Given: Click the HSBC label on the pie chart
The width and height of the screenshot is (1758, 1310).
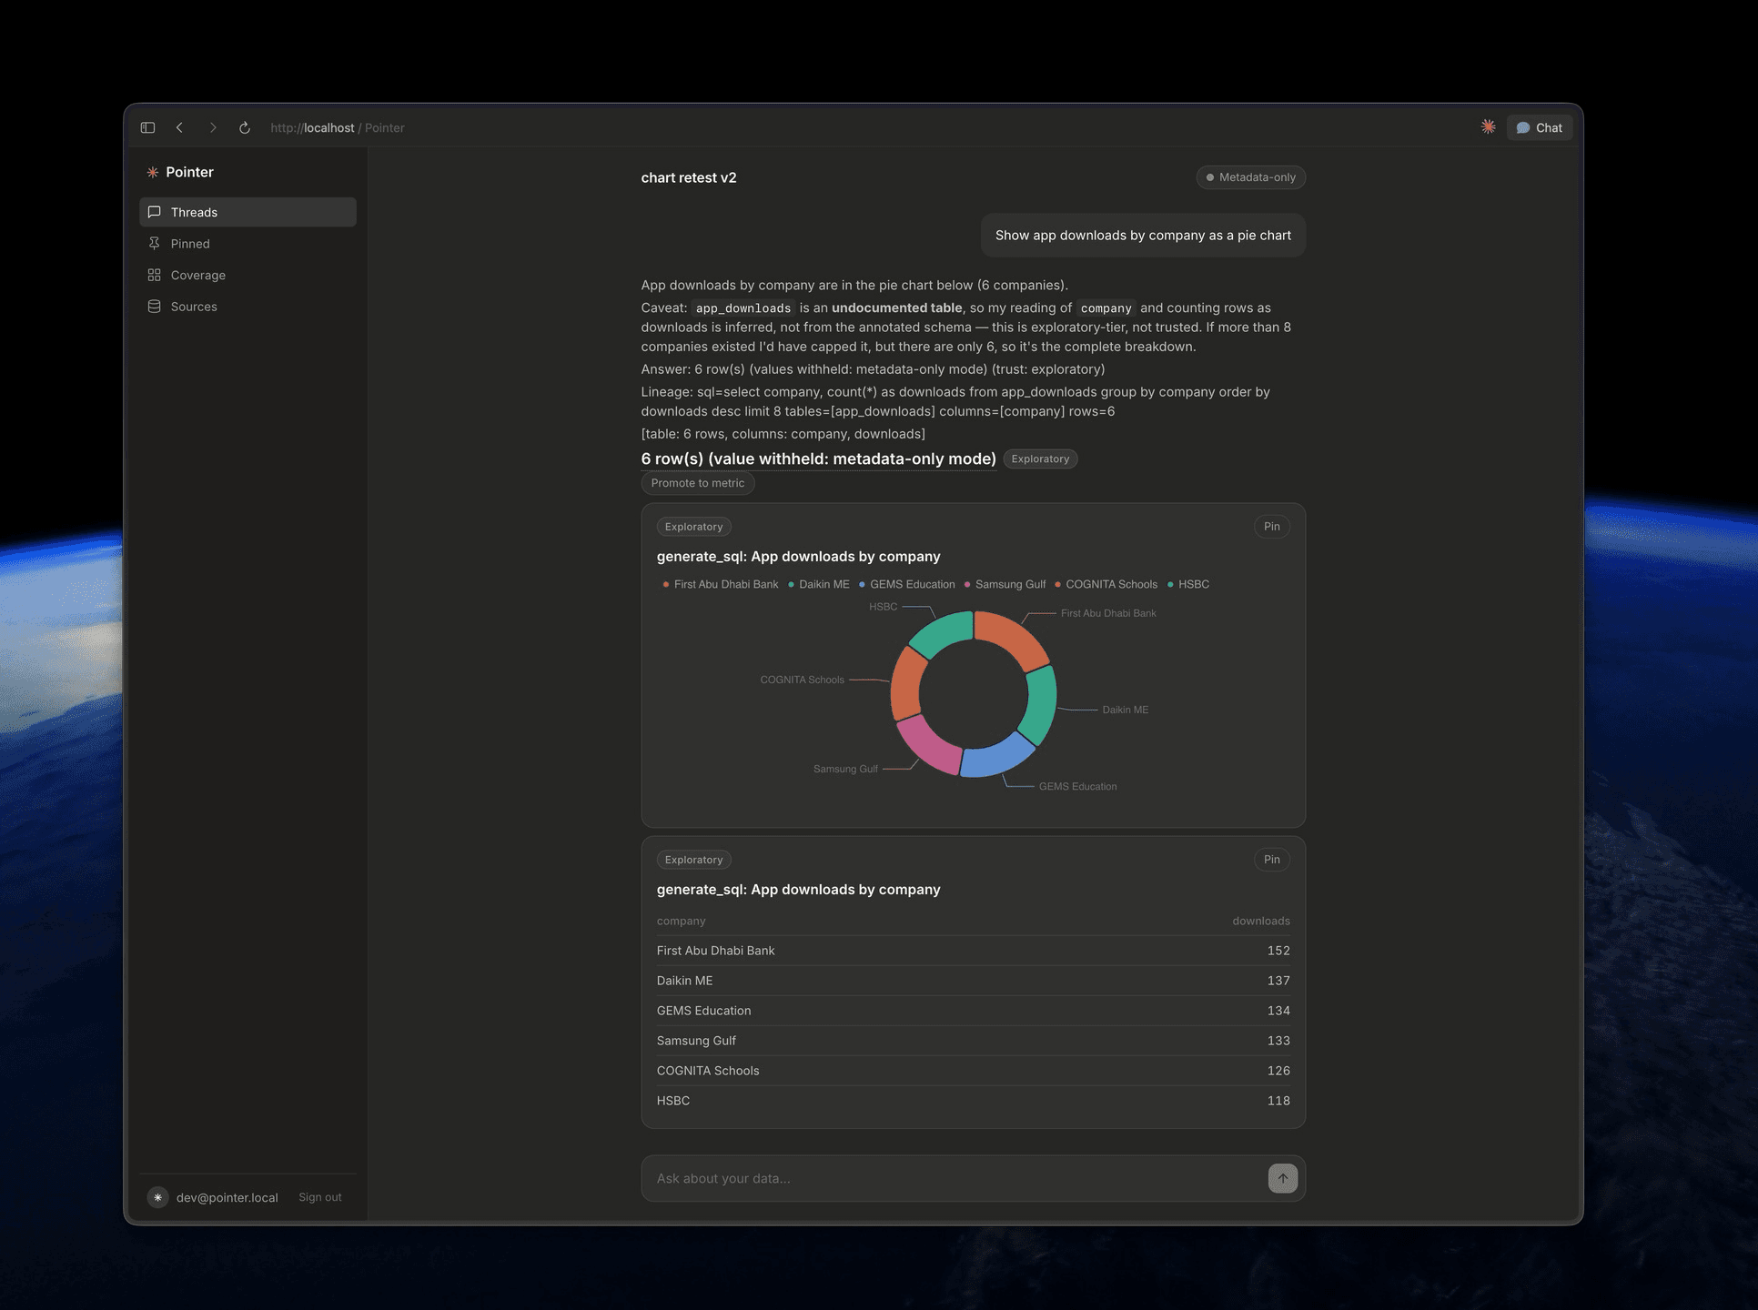Looking at the screenshot, I should (883, 607).
